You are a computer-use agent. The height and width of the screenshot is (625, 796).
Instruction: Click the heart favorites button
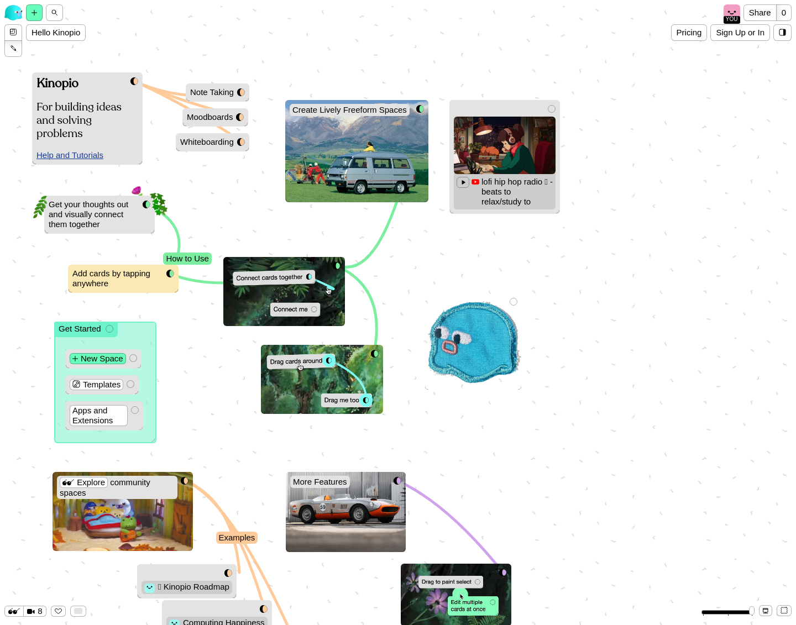[59, 611]
